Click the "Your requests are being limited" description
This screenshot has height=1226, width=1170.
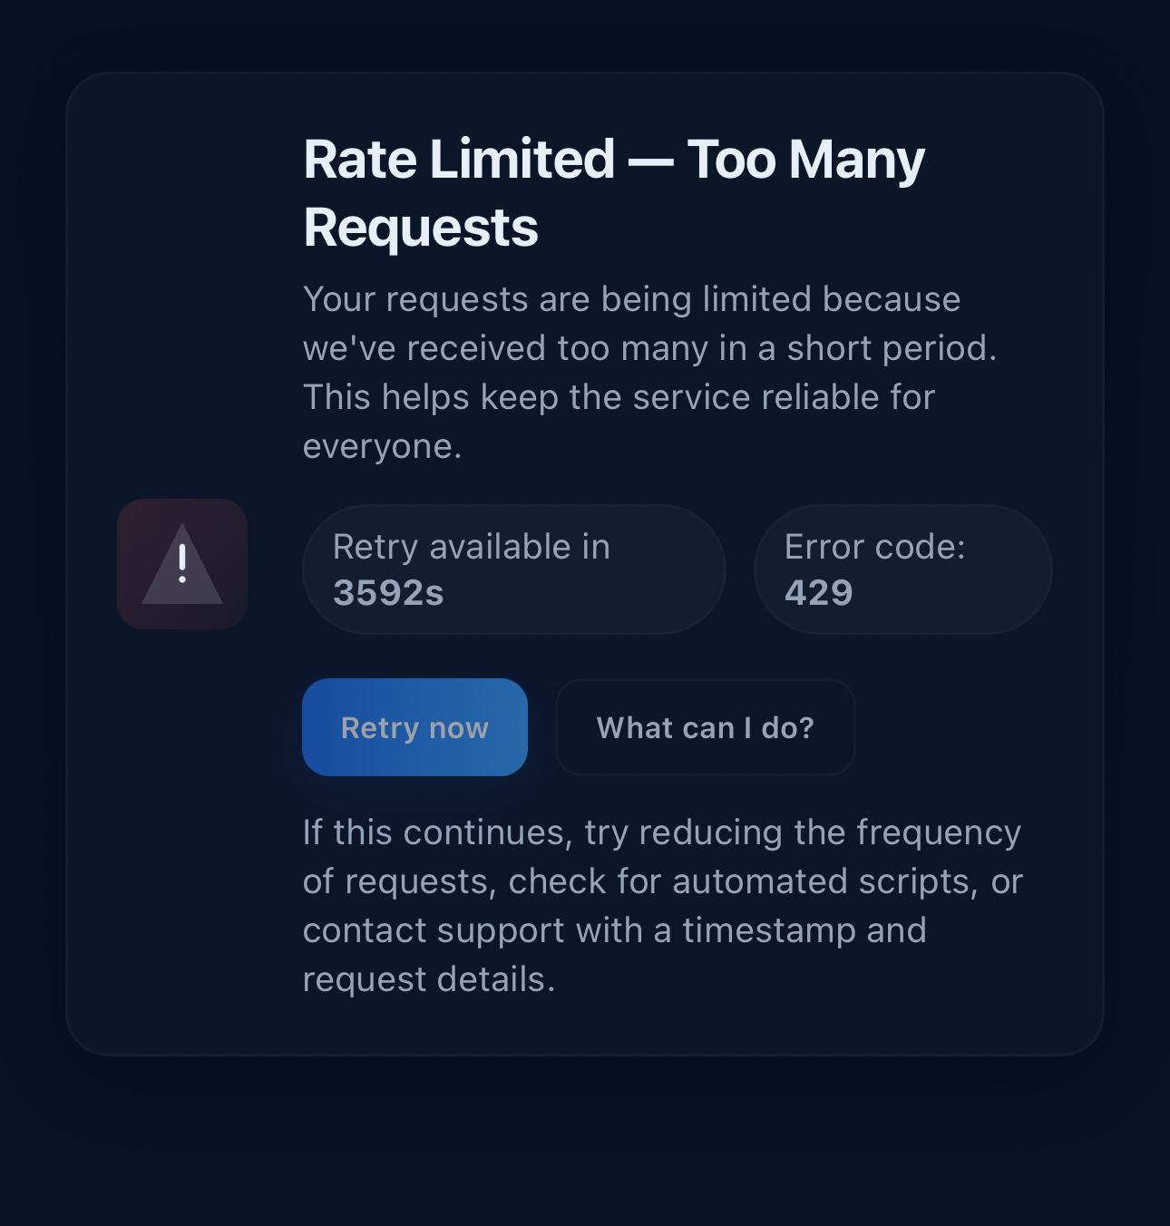pos(631,299)
